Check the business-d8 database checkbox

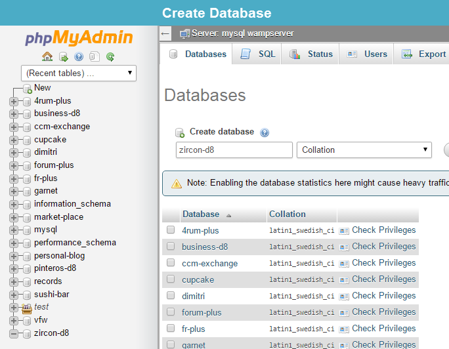point(171,246)
